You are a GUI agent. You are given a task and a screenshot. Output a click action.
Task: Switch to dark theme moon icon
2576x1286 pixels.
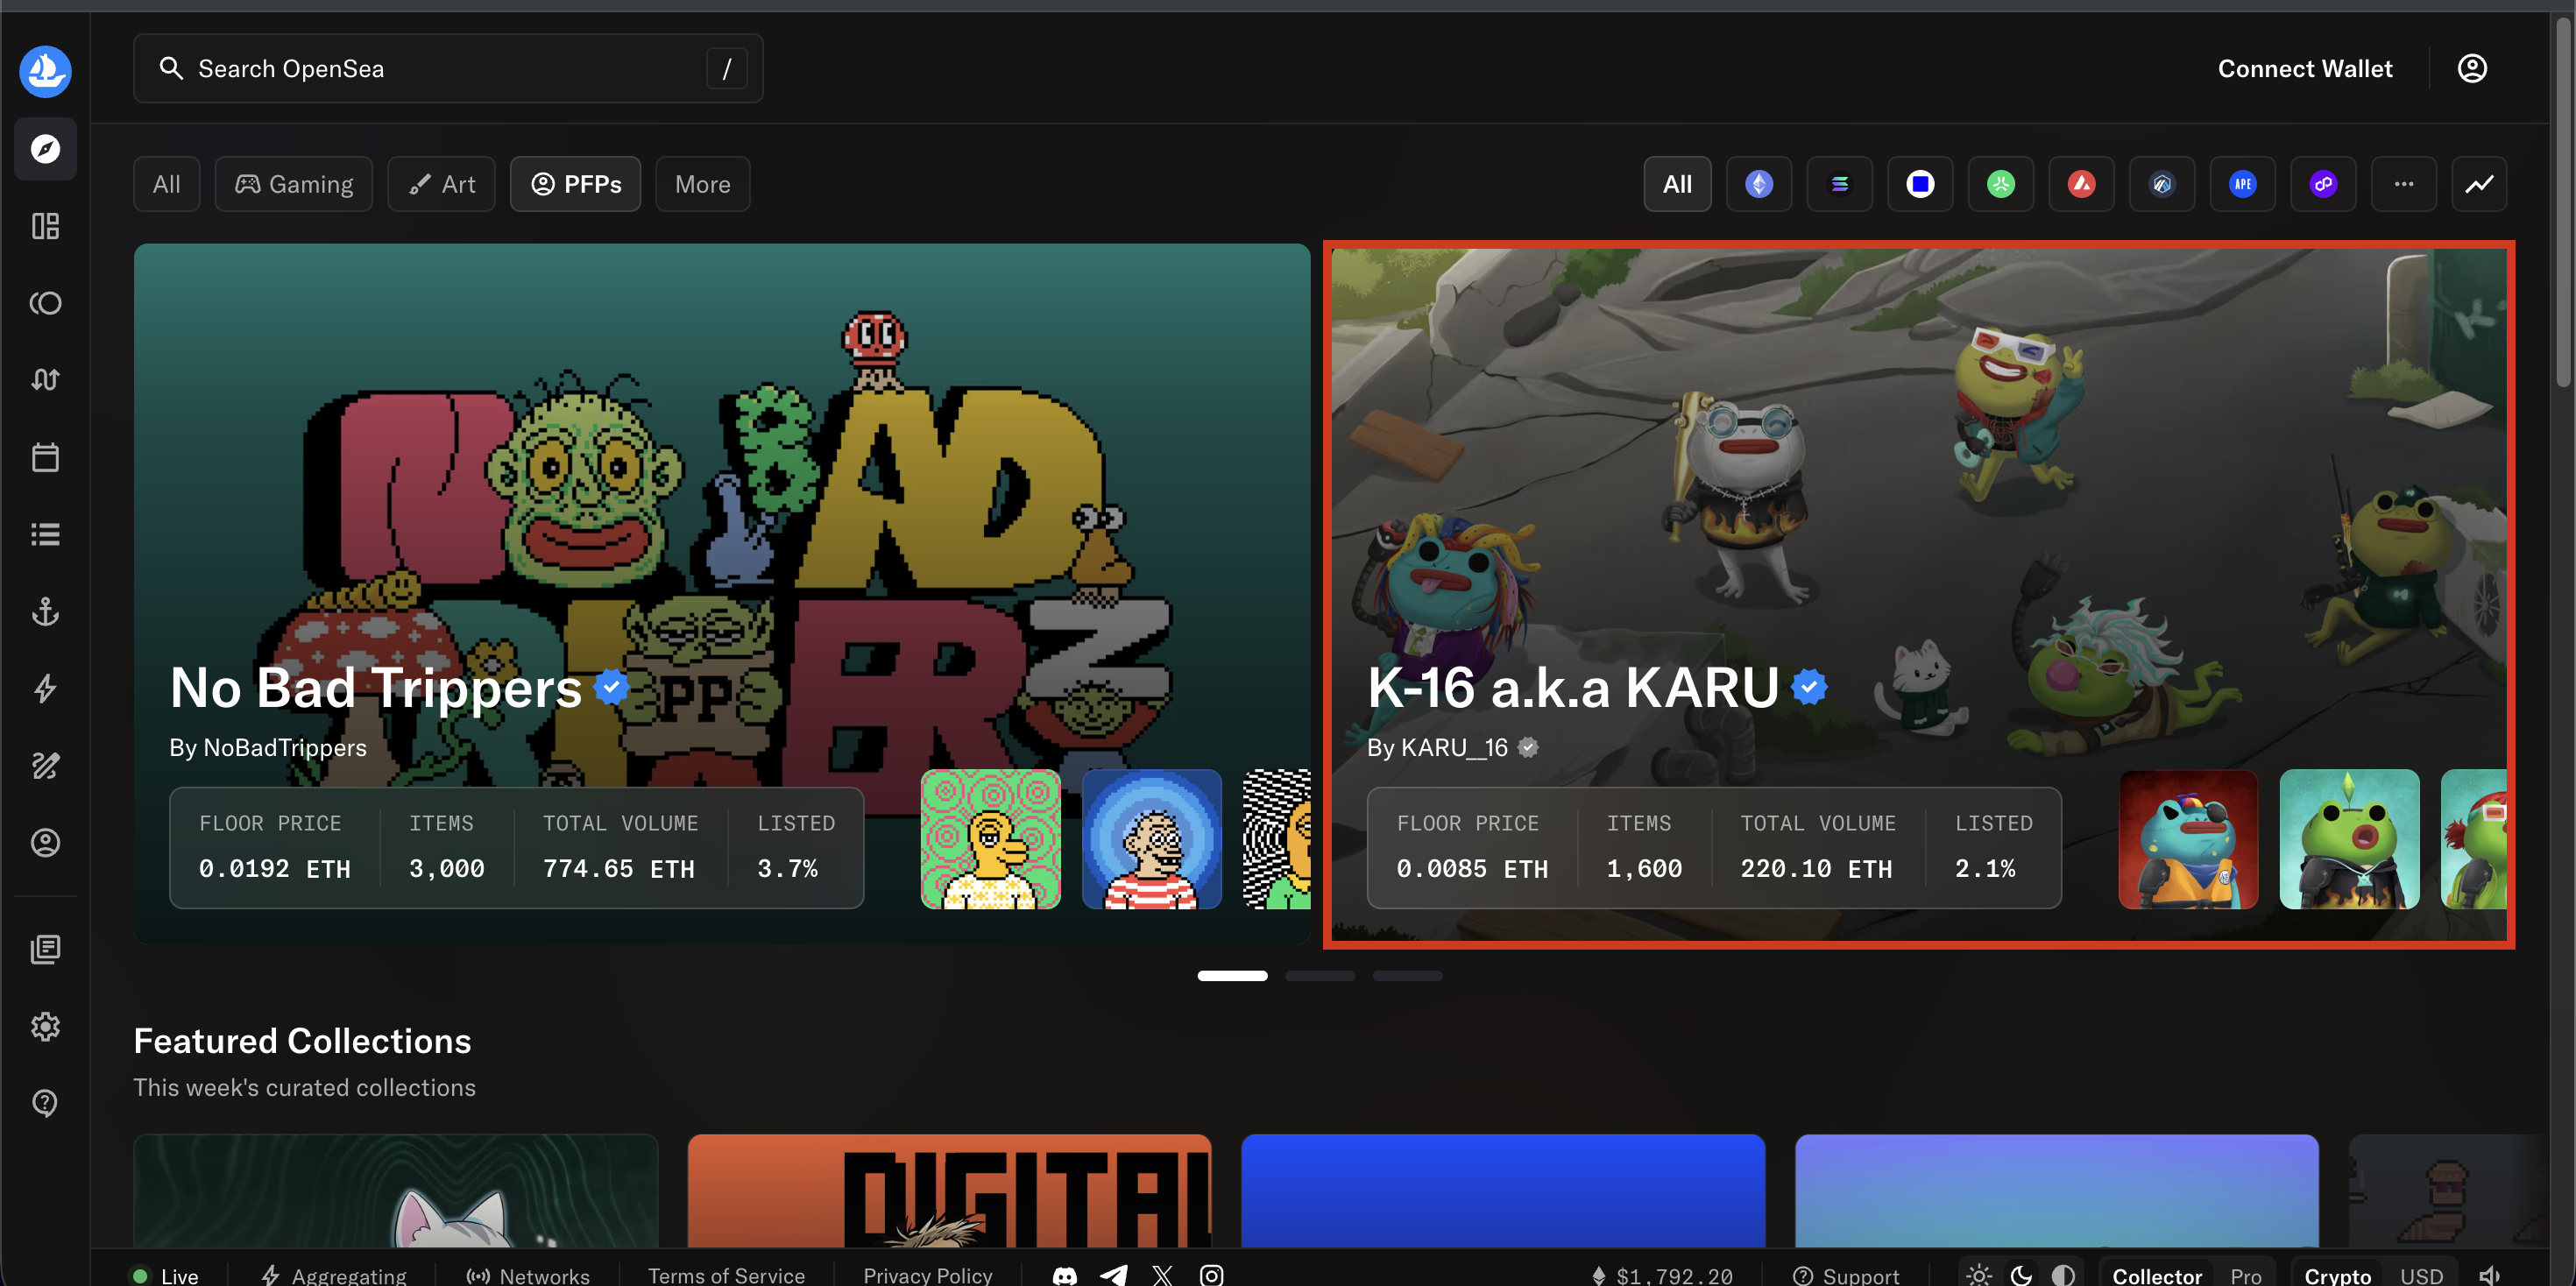(2021, 1275)
